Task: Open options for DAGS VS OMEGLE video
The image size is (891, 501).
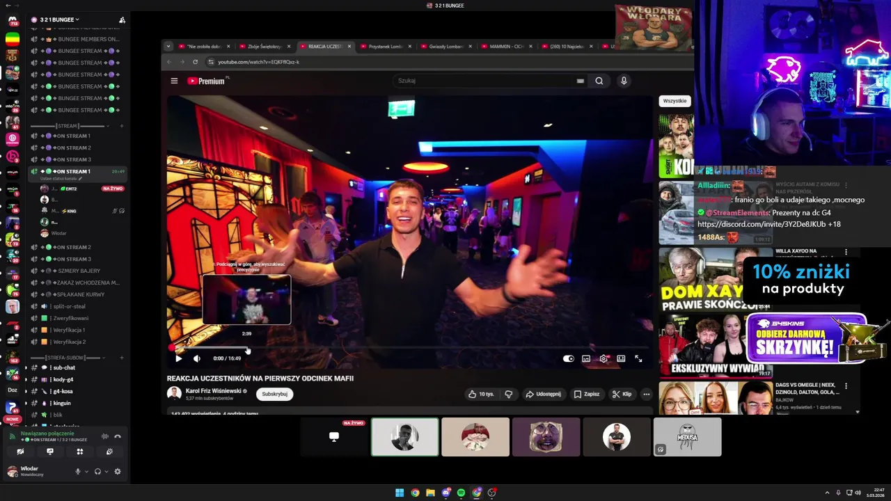Action: (x=846, y=385)
